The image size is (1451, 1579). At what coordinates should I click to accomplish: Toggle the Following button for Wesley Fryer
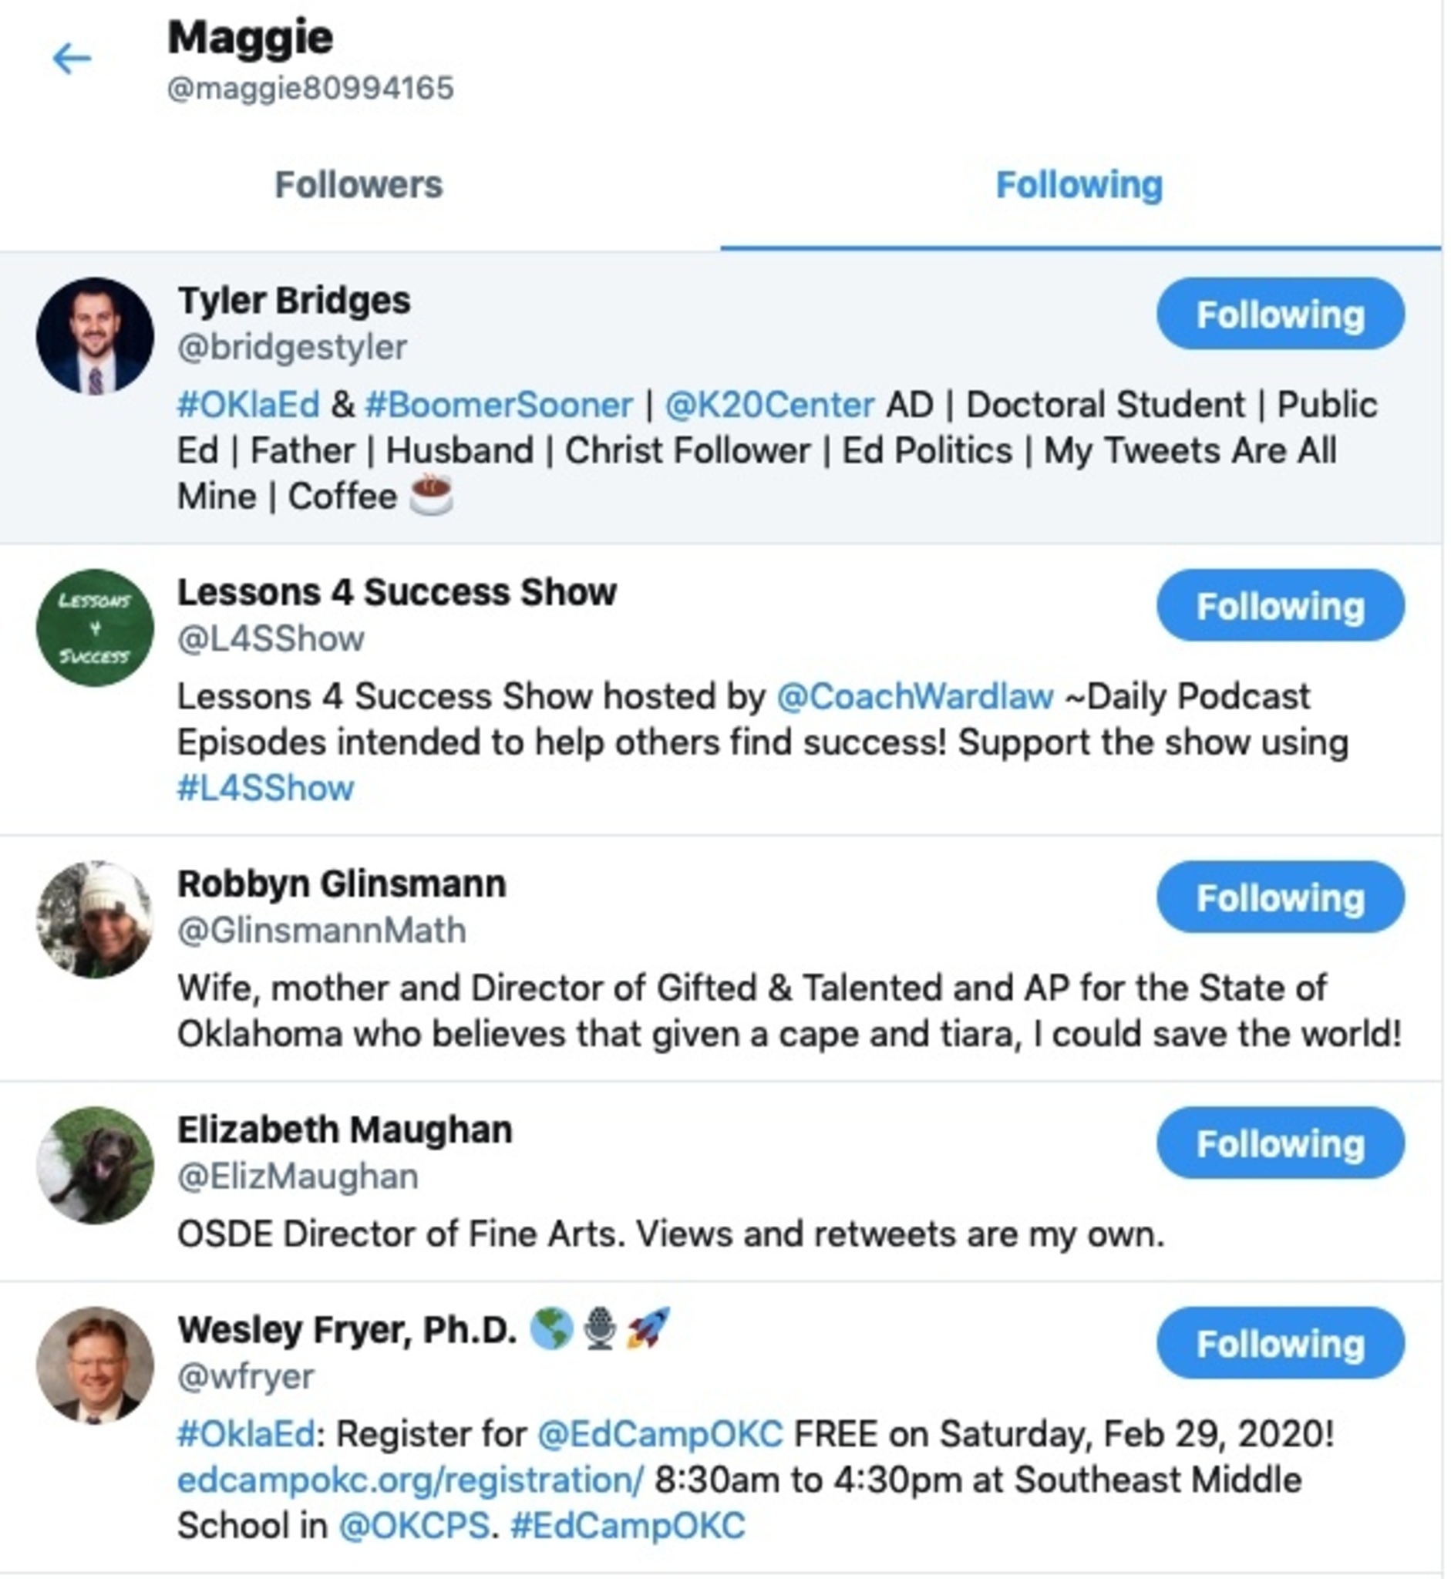click(x=1280, y=1343)
